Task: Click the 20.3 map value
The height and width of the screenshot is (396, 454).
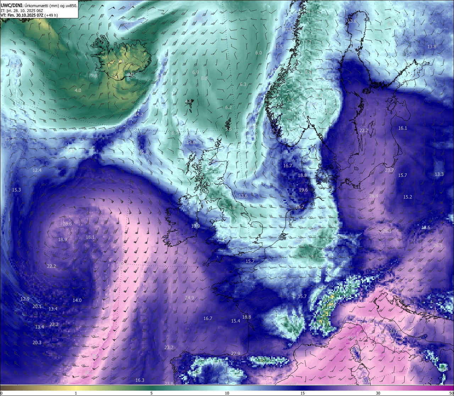Action: tap(37, 343)
